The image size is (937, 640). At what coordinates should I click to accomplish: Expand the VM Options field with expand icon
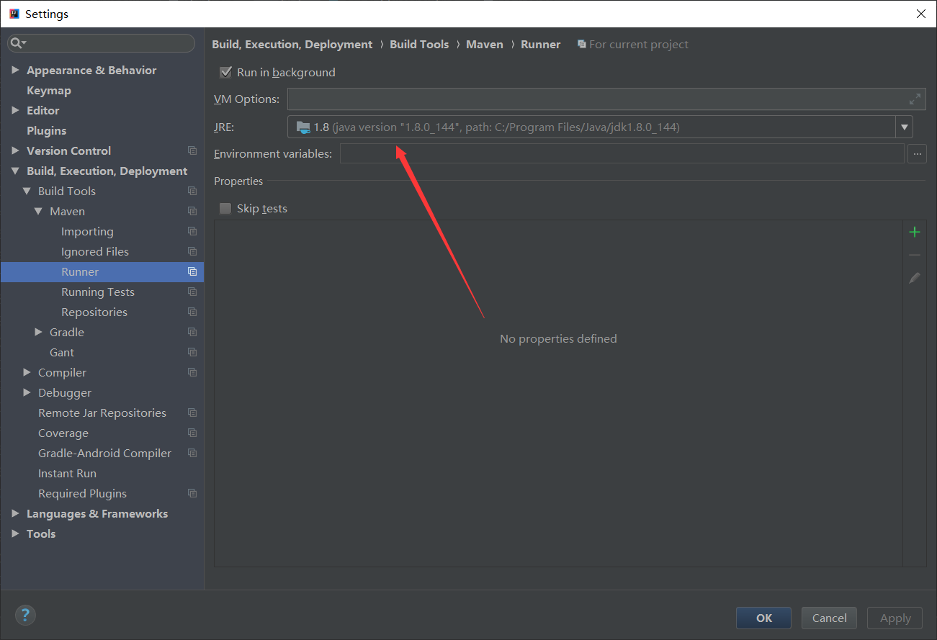pyautogui.click(x=915, y=99)
